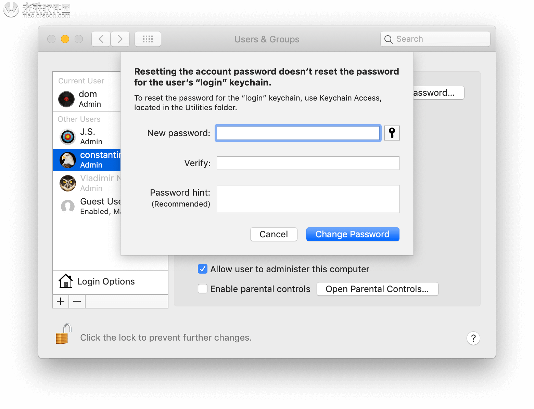
Task: Click the yellow minimize window button
Action: (x=65, y=39)
